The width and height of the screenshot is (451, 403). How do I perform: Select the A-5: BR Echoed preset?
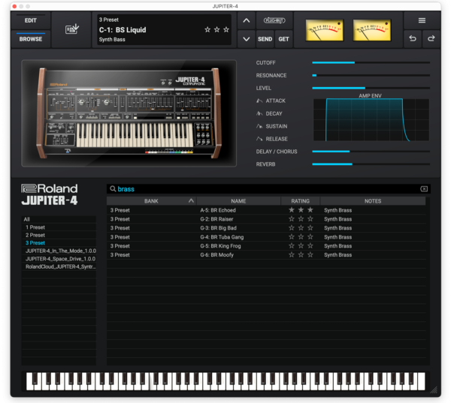pyautogui.click(x=266, y=210)
